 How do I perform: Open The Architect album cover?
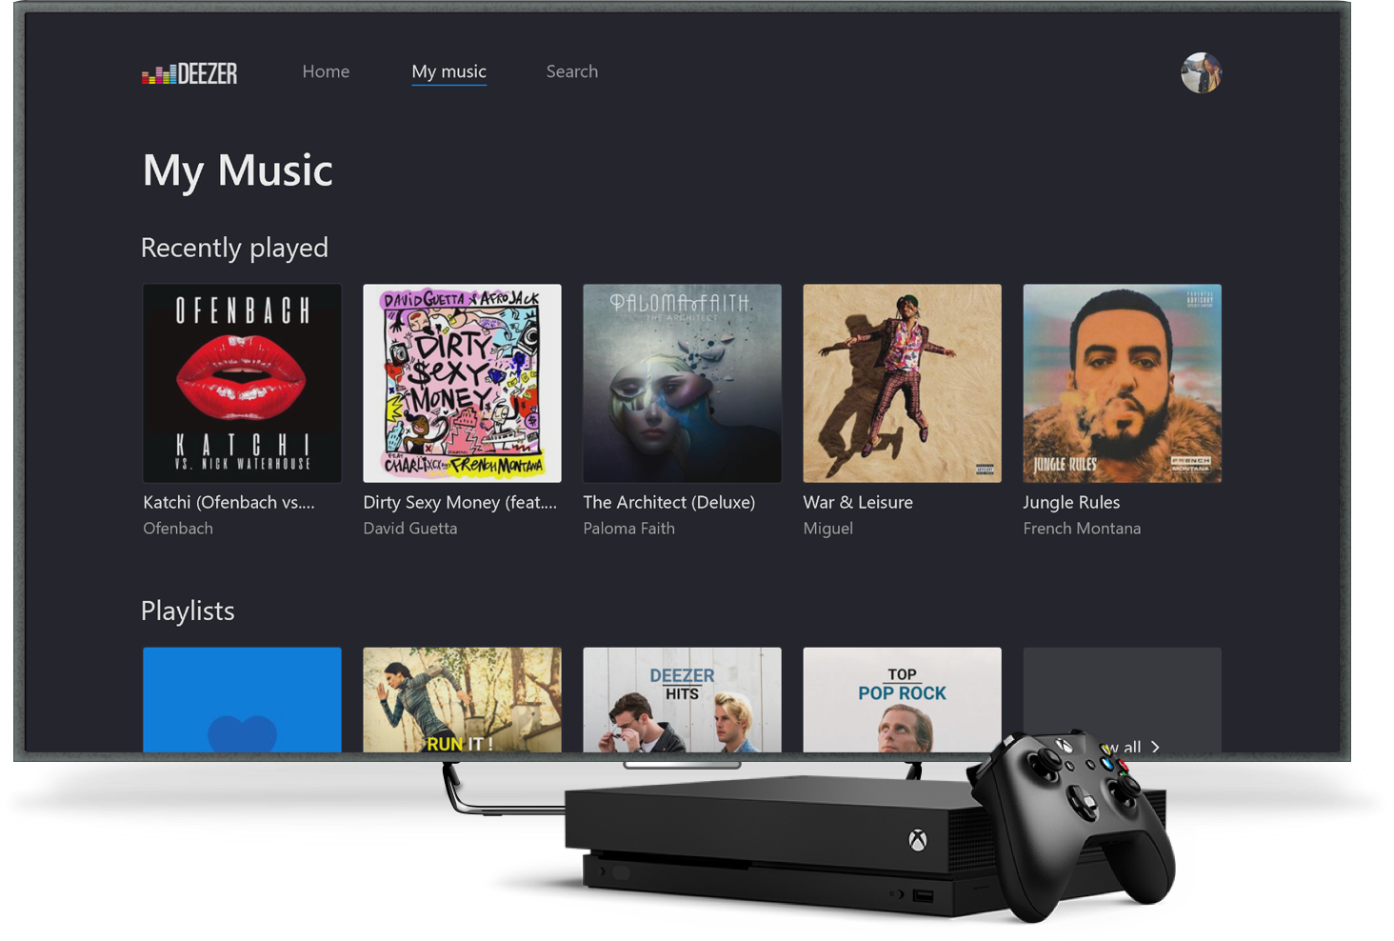(682, 383)
